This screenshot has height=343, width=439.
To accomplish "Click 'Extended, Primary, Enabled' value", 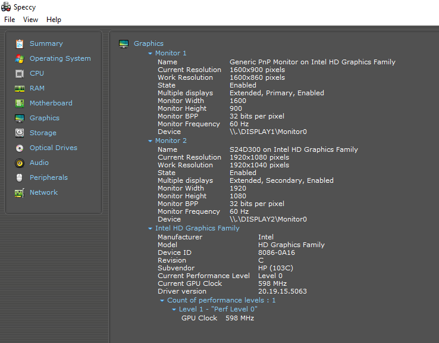I will tap(277, 93).
